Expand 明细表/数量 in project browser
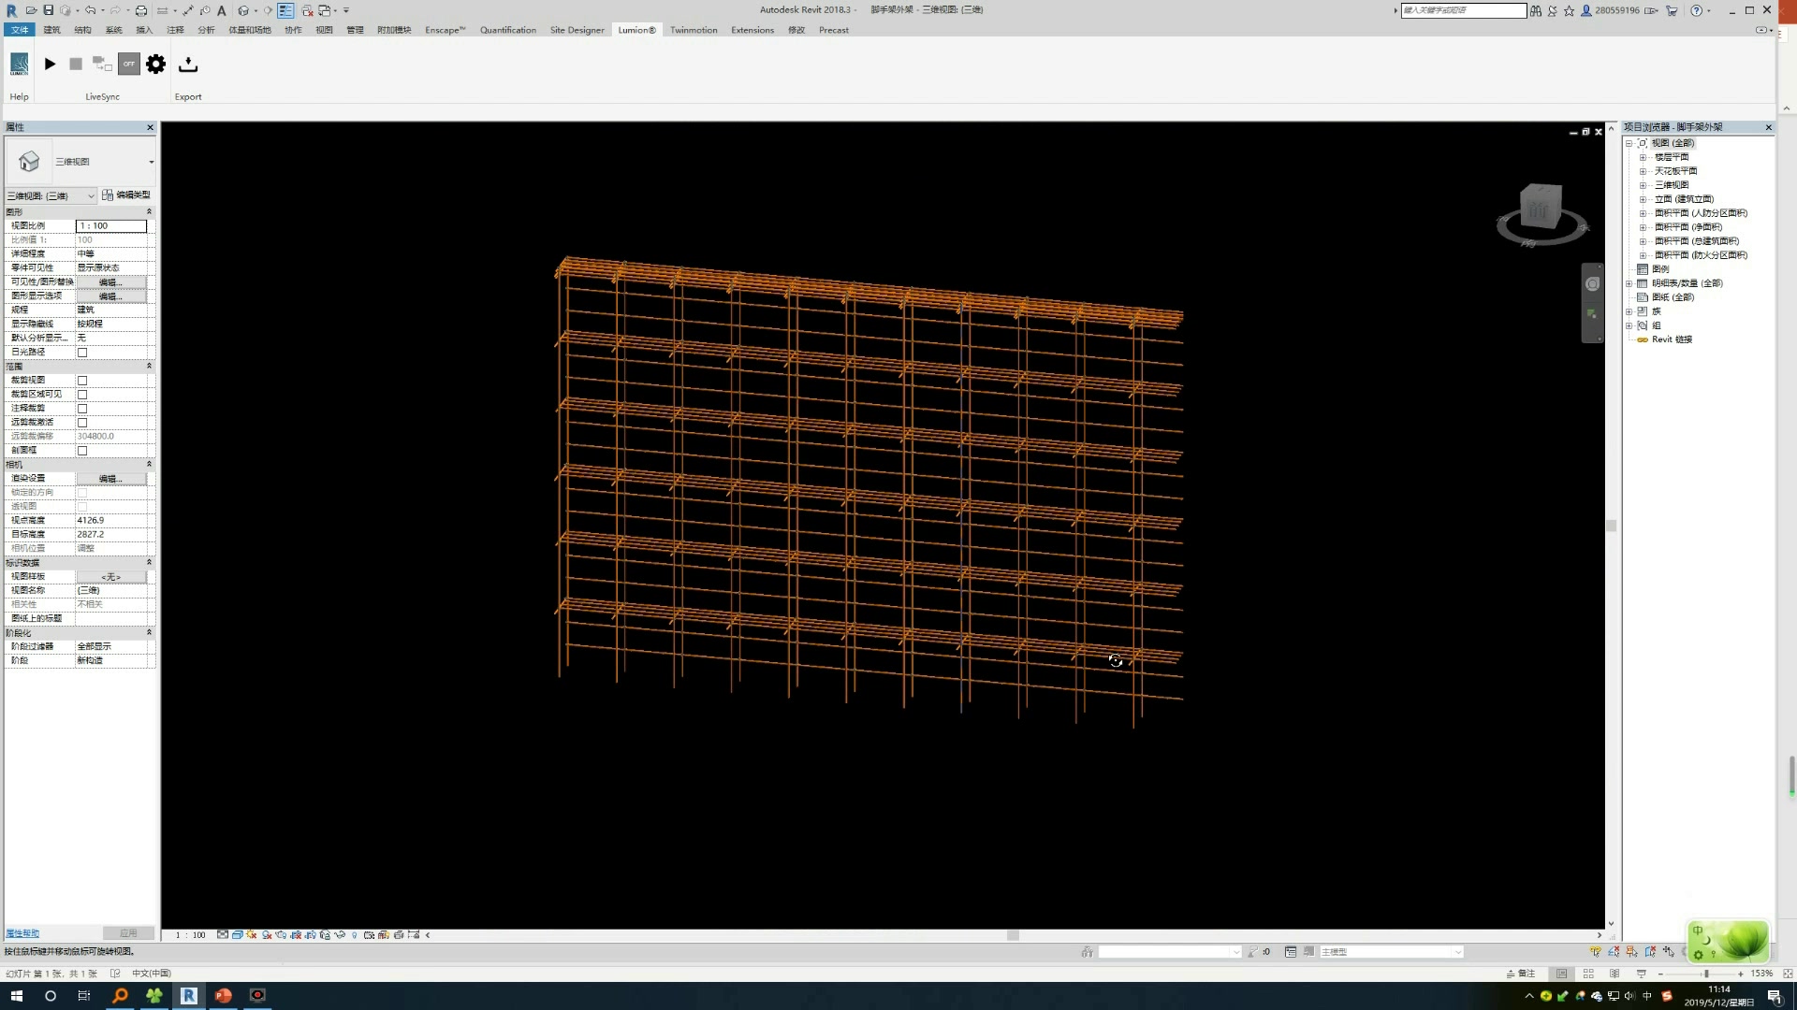The width and height of the screenshot is (1797, 1010). [1629, 283]
